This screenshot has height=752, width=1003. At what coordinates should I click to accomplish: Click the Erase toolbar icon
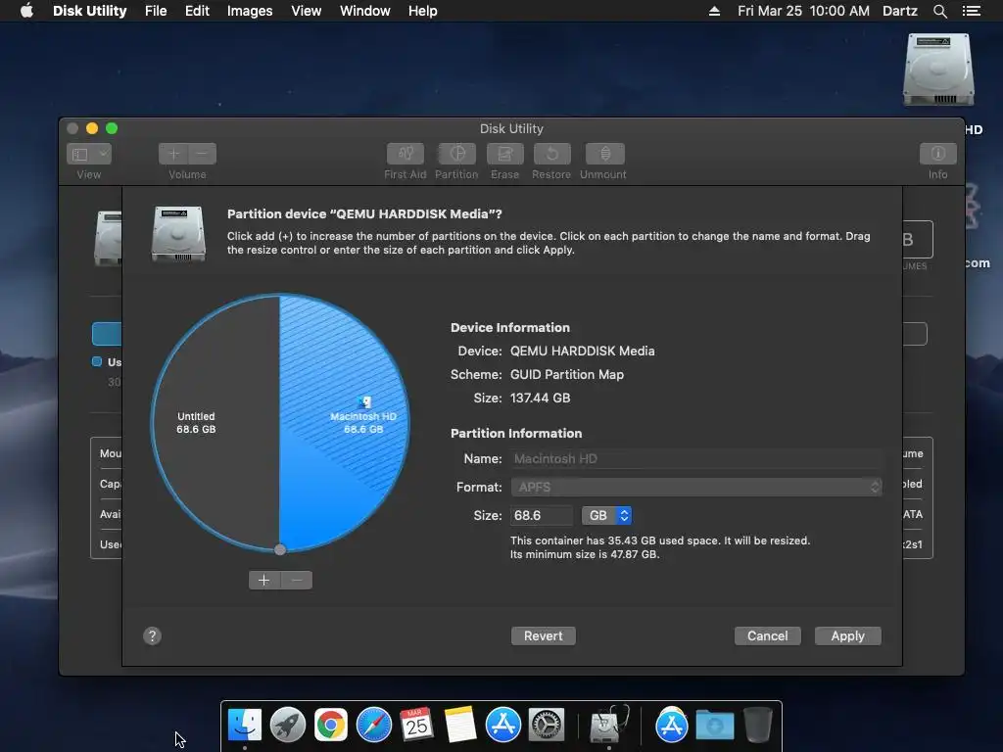pyautogui.click(x=504, y=154)
